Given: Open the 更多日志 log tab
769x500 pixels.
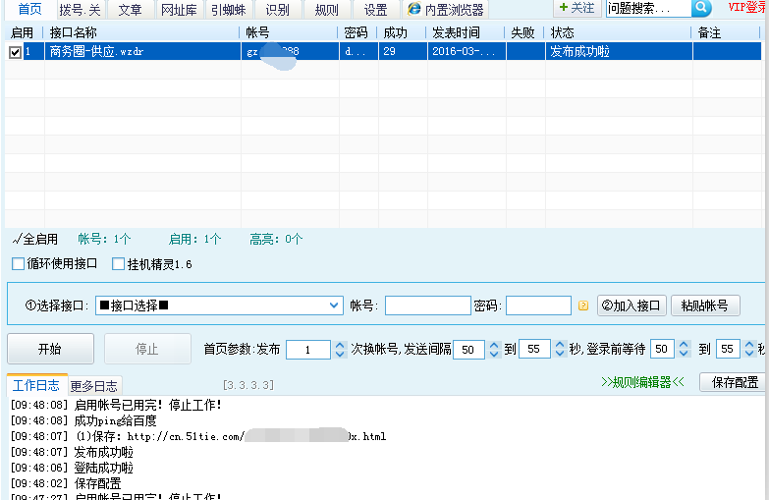Looking at the screenshot, I should click(94, 386).
